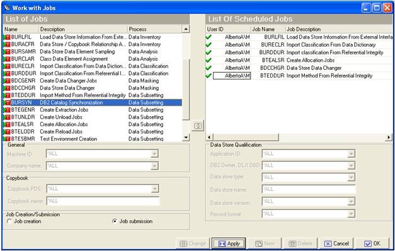Click the Change button
Viewport: 395px width, 251px height.
click(193, 243)
